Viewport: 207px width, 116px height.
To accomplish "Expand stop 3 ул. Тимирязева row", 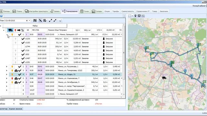I will click(x=7, y=71).
